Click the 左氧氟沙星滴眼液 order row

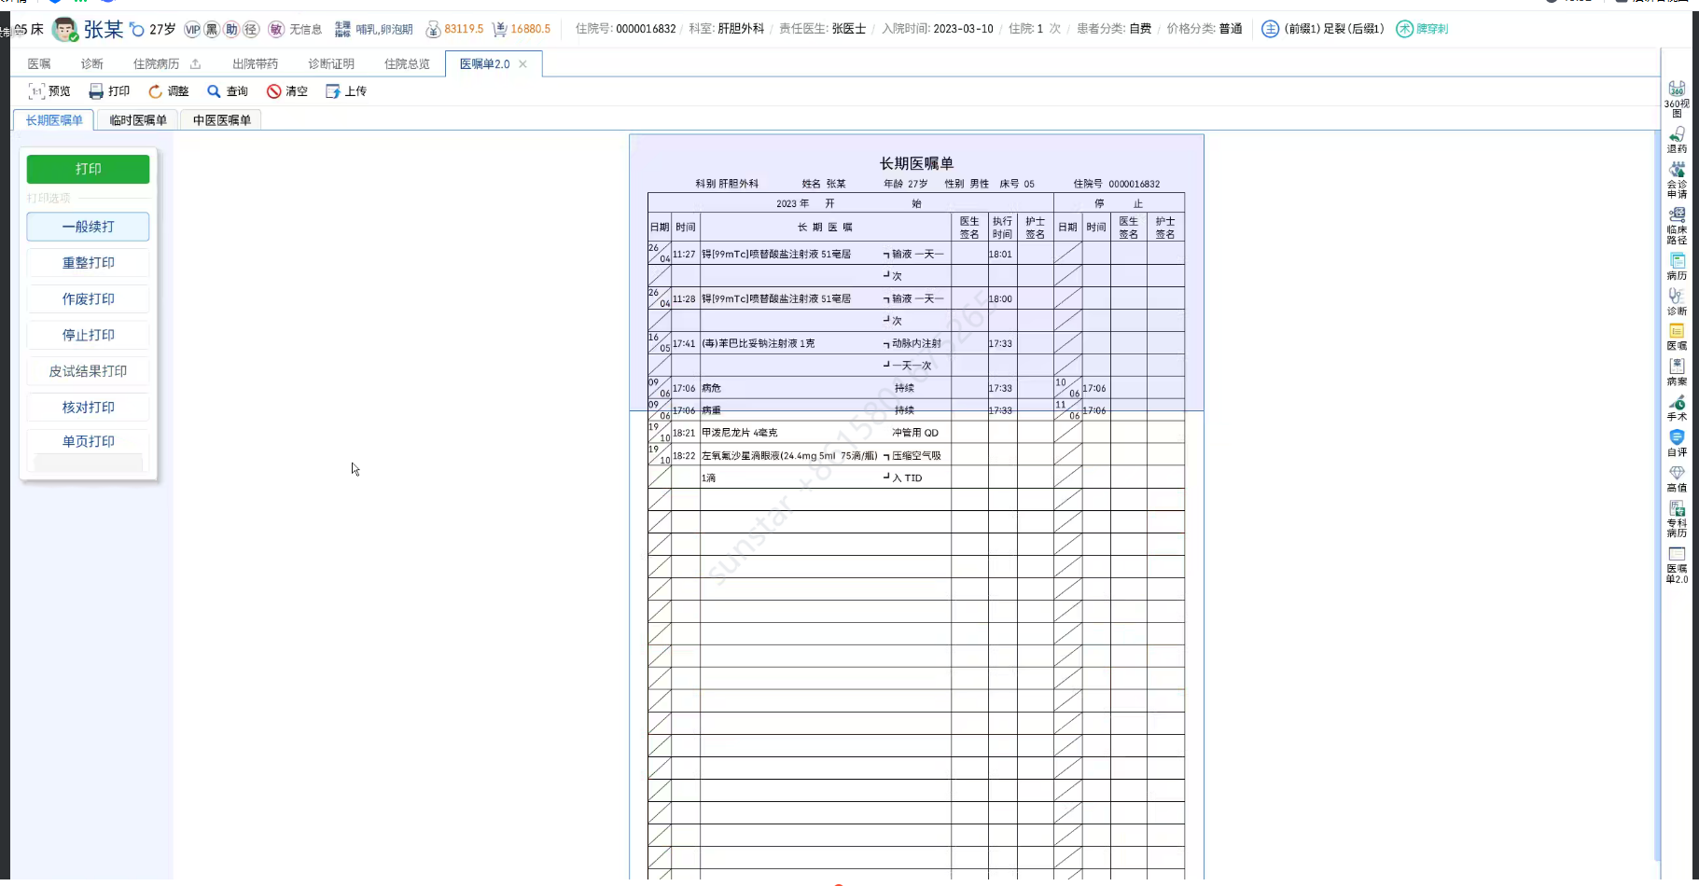coord(916,456)
